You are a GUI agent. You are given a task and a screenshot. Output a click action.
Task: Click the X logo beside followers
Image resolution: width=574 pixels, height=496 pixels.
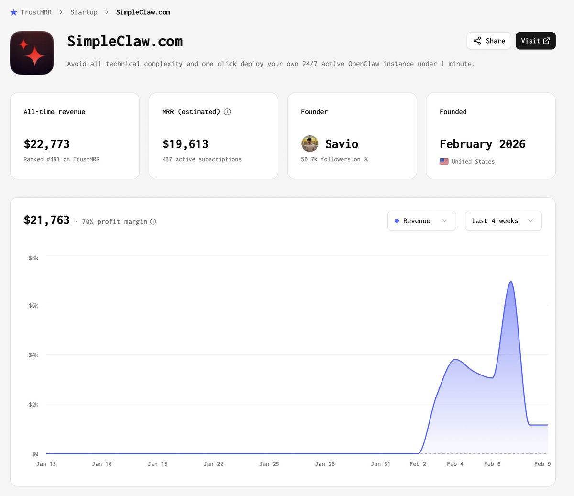pyautogui.click(x=366, y=159)
